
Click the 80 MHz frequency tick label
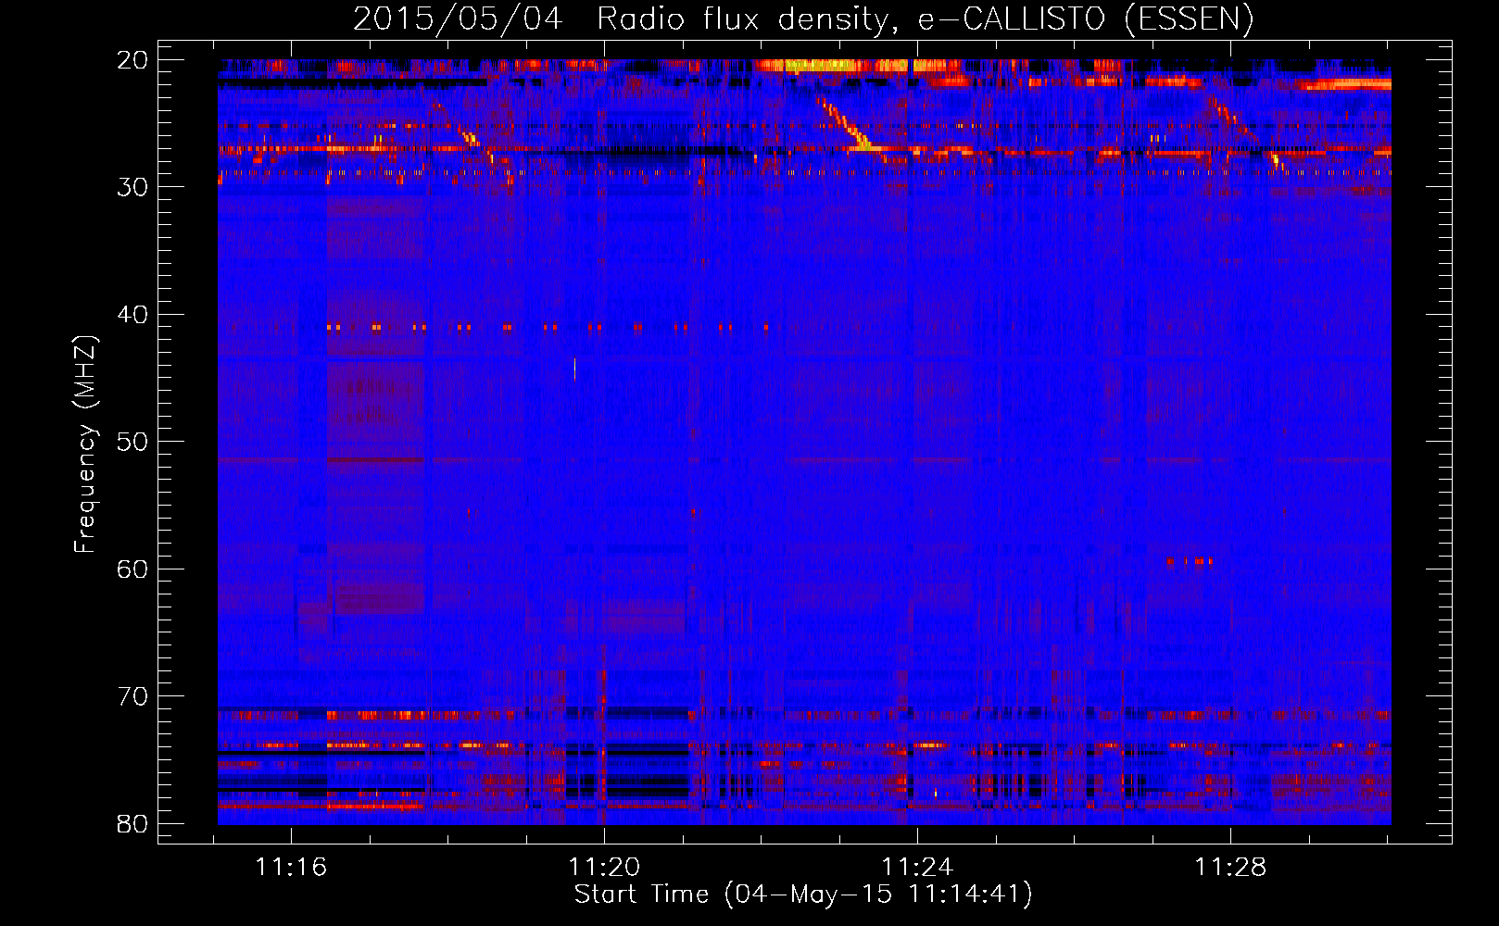132,823
